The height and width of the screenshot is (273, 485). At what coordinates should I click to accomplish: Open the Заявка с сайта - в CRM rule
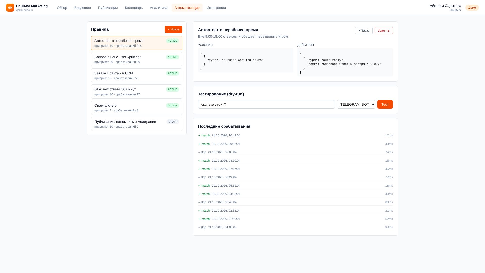click(x=137, y=75)
